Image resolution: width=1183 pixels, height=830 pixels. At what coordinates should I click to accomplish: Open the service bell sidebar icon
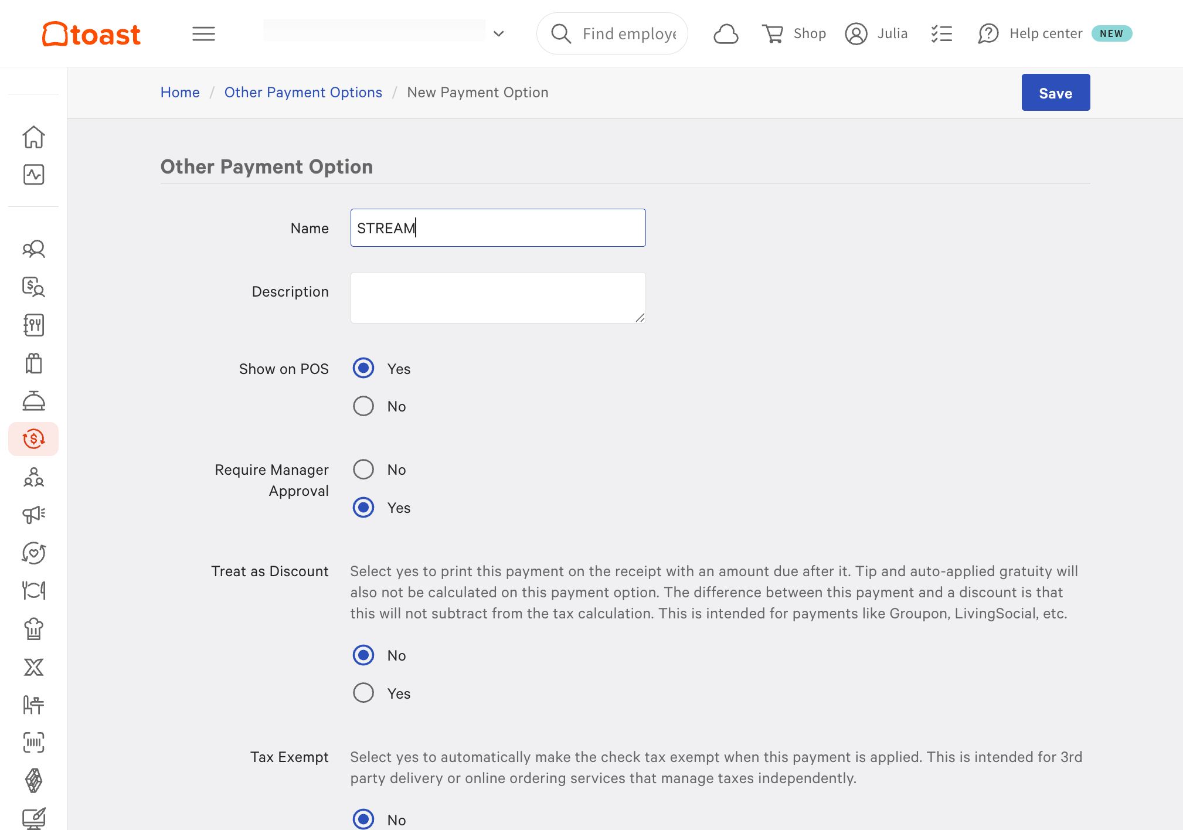(33, 401)
